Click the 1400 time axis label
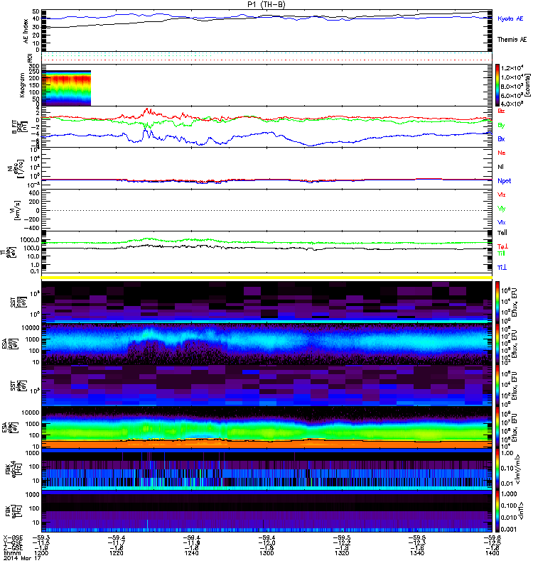The height and width of the screenshot is (568, 533). (483, 554)
